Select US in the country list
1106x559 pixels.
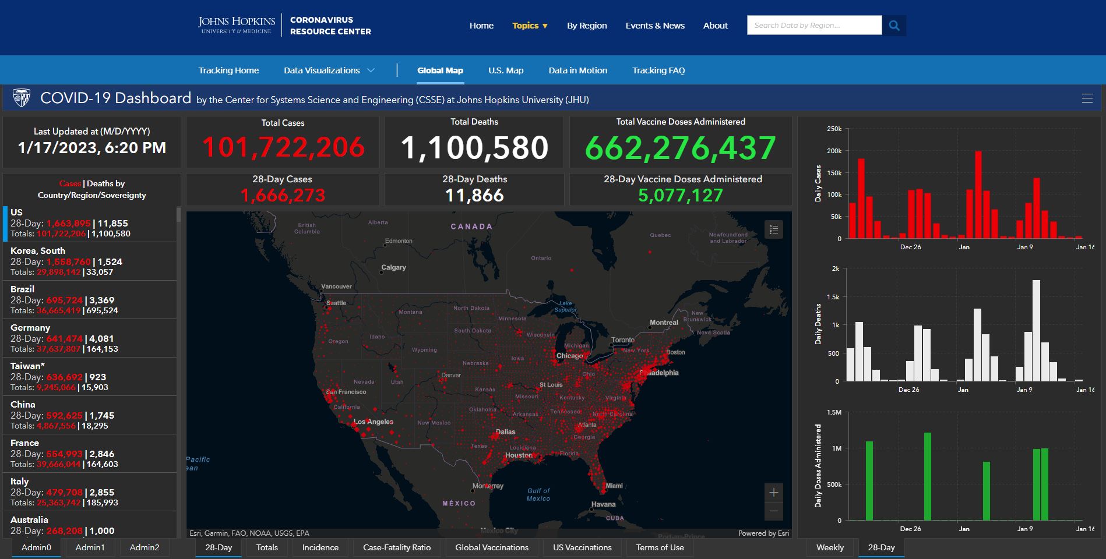click(x=90, y=223)
